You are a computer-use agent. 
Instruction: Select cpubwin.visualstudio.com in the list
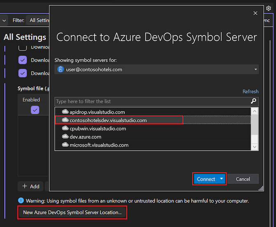pyautogui.click(x=153, y=128)
